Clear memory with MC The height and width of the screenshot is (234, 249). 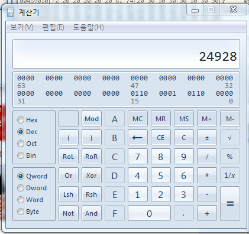click(138, 119)
